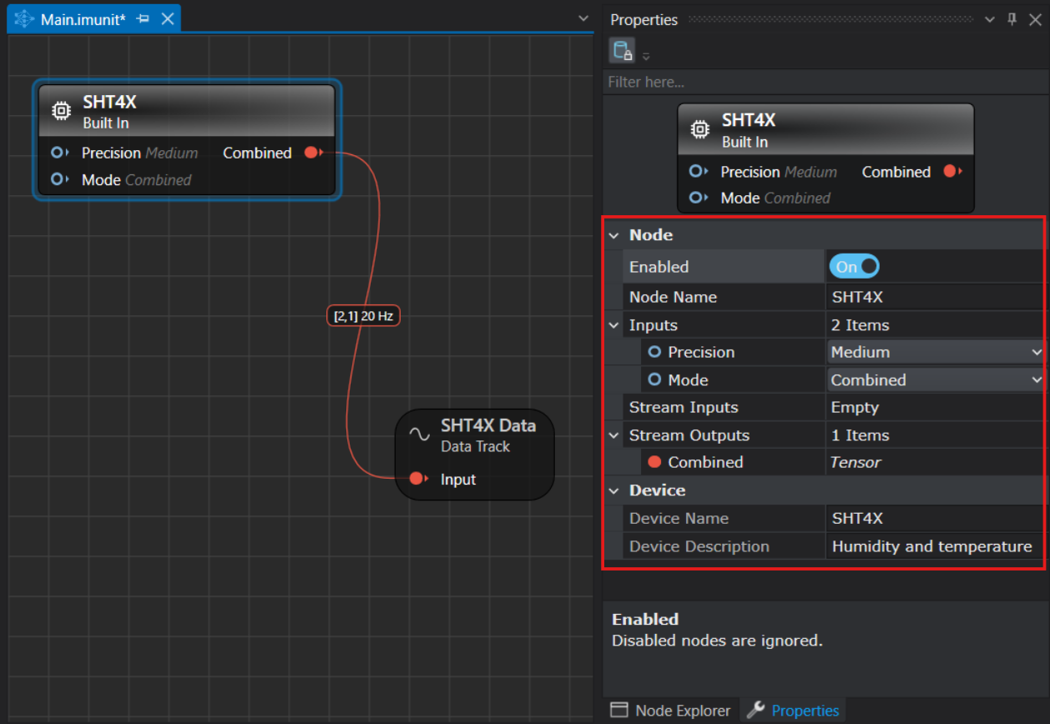Image resolution: width=1050 pixels, height=724 pixels.
Task: Collapse the Stream Outputs group
Action: click(x=613, y=435)
